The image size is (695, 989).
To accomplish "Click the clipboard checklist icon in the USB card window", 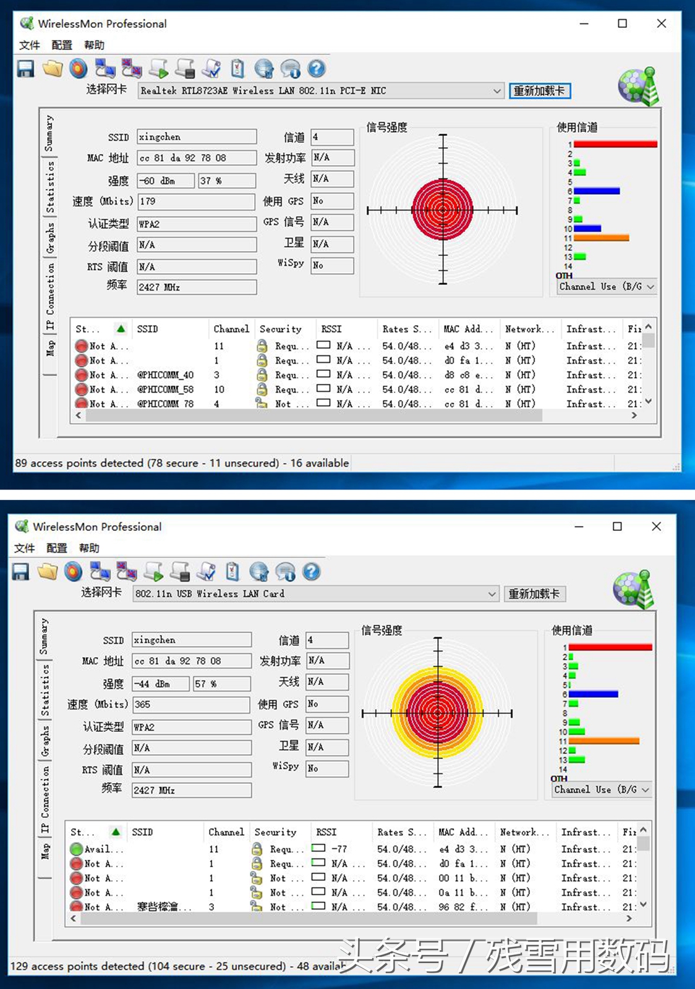I will point(232,572).
